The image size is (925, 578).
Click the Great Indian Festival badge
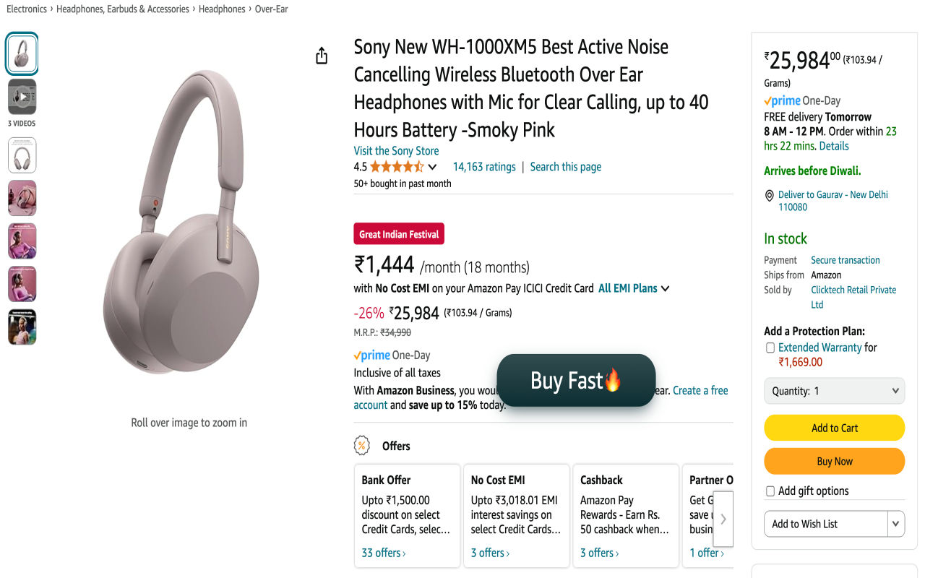pyautogui.click(x=398, y=233)
